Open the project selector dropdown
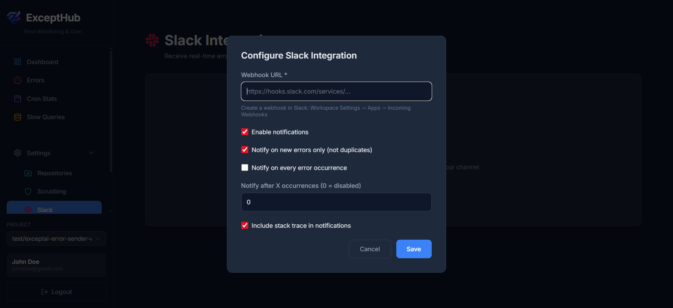673x308 pixels. click(56, 239)
